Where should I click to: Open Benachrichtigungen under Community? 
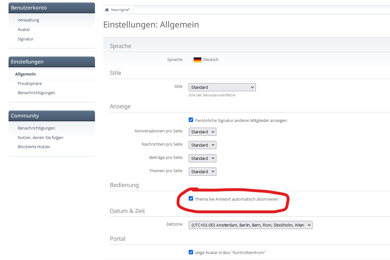click(36, 128)
